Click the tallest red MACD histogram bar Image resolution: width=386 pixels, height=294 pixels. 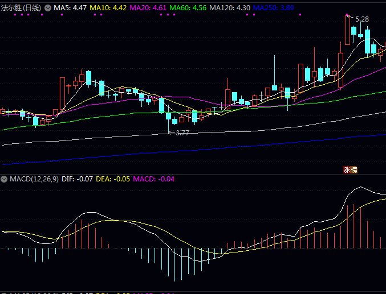pyautogui.click(x=361, y=227)
